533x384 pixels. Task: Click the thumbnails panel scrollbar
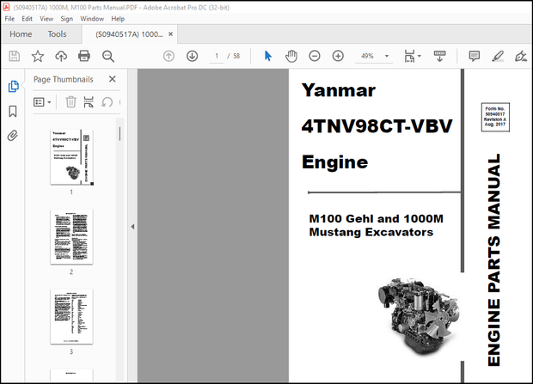[119, 133]
